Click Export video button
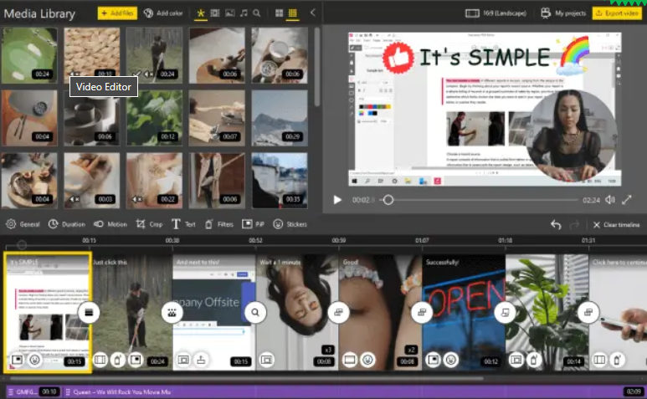Image resolution: width=647 pixels, height=399 pixels. (618, 13)
